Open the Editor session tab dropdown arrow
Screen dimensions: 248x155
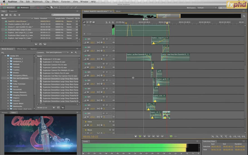click(111, 11)
